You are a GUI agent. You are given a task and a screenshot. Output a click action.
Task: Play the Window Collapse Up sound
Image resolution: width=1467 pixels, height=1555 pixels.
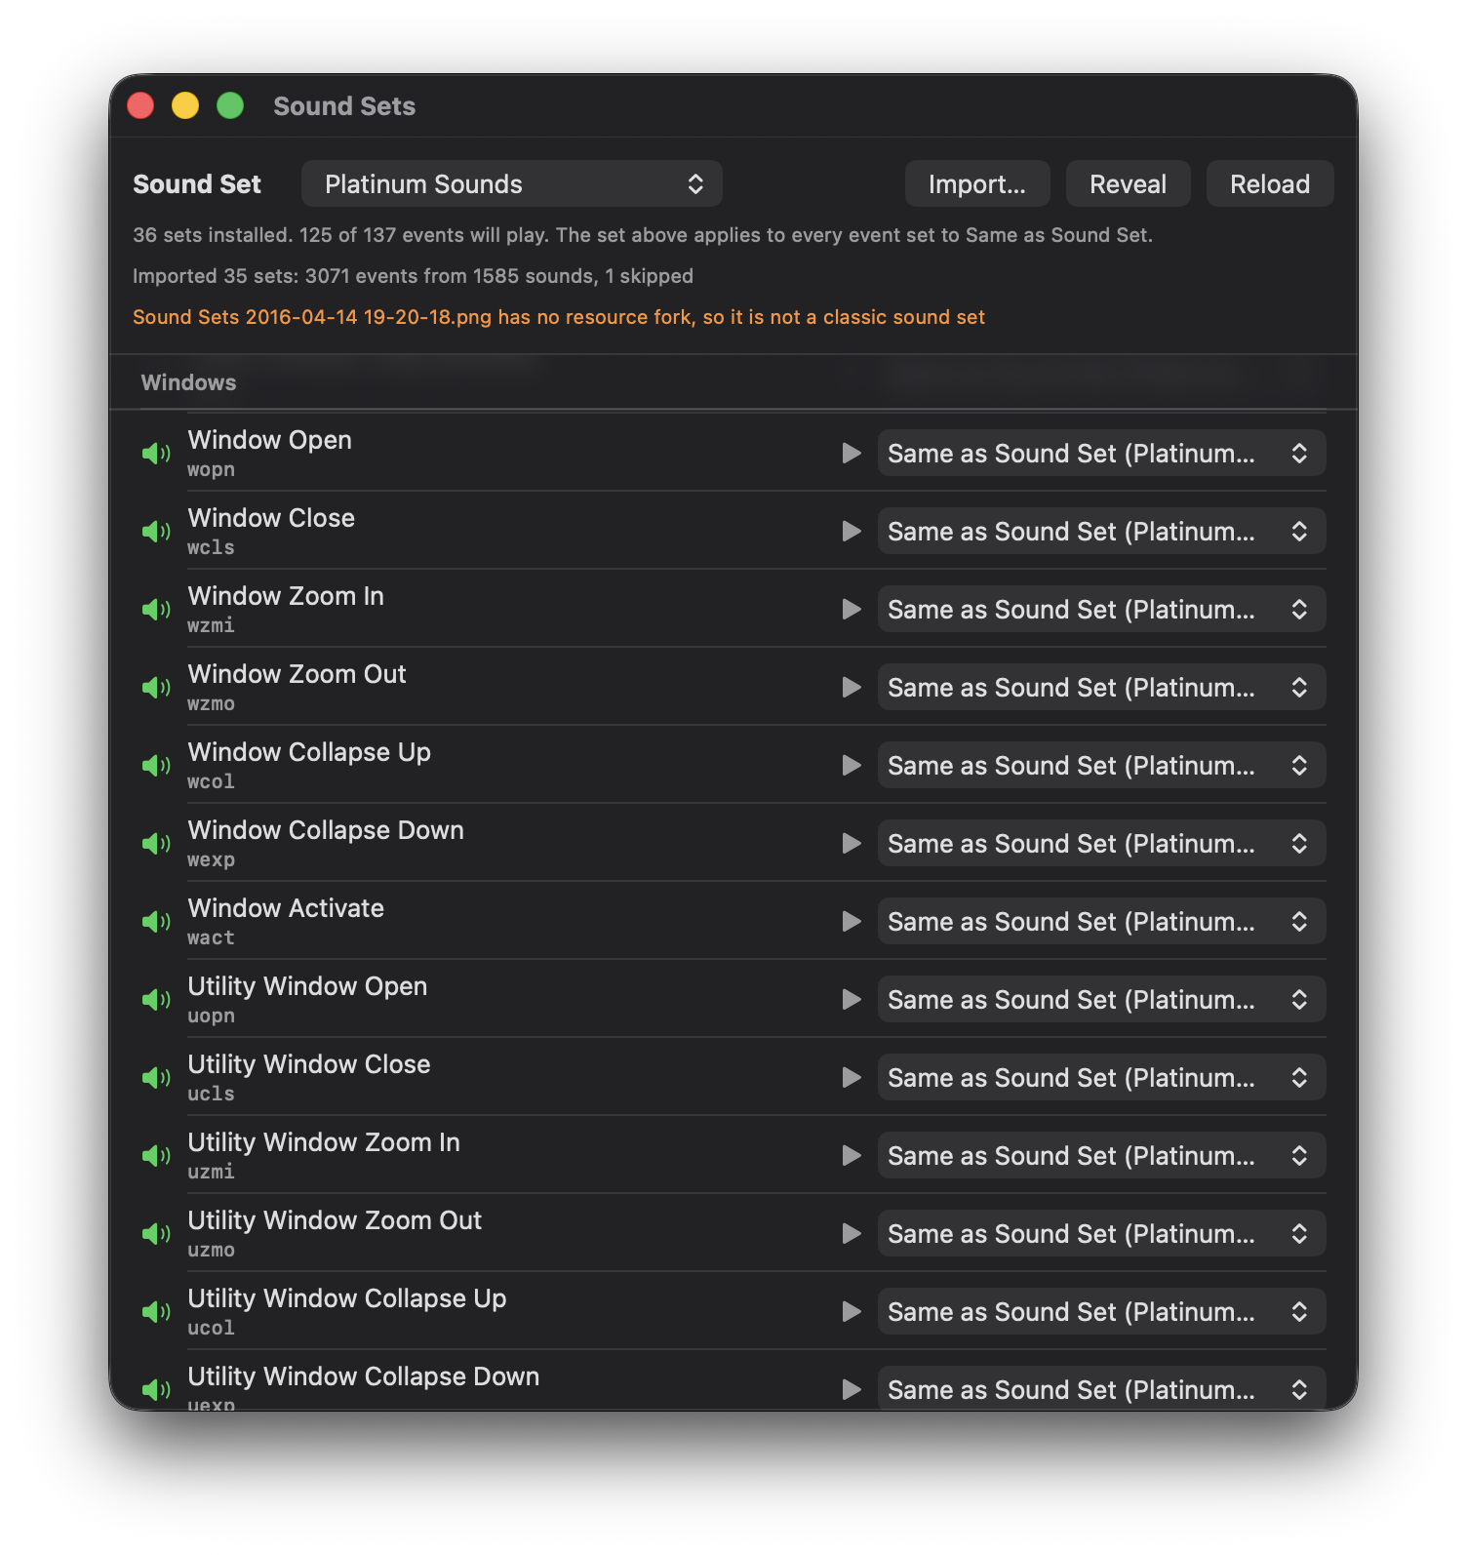(x=852, y=766)
